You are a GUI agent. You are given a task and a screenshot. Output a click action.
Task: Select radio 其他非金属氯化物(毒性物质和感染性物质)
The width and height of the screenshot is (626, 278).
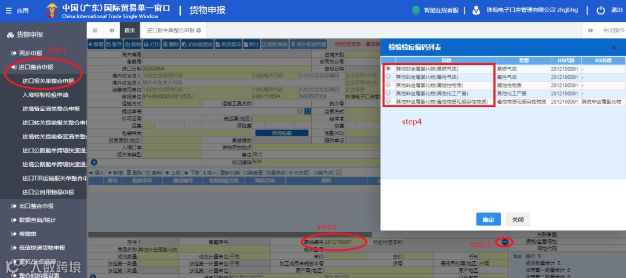388,102
